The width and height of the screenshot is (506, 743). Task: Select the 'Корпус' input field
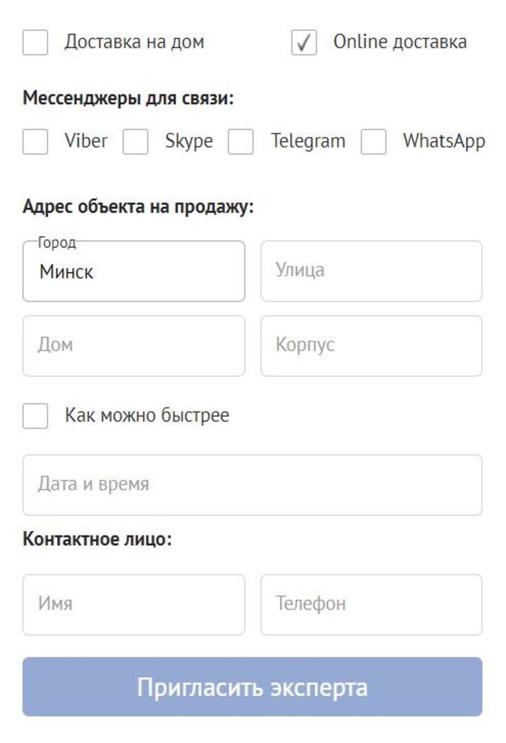[371, 345]
